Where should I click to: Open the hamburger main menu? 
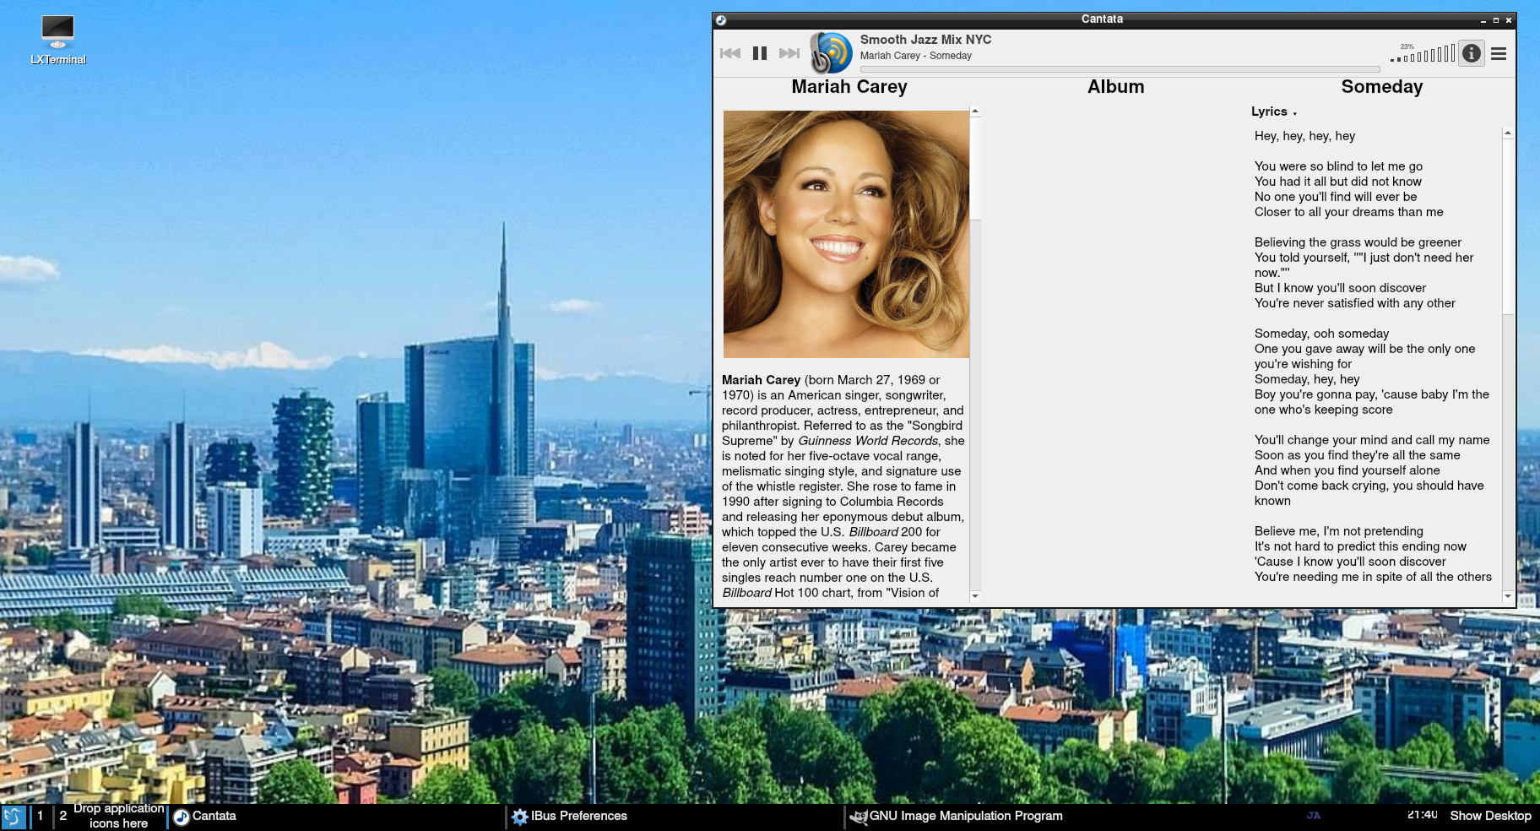pyautogui.click(x=1499, y=53)
